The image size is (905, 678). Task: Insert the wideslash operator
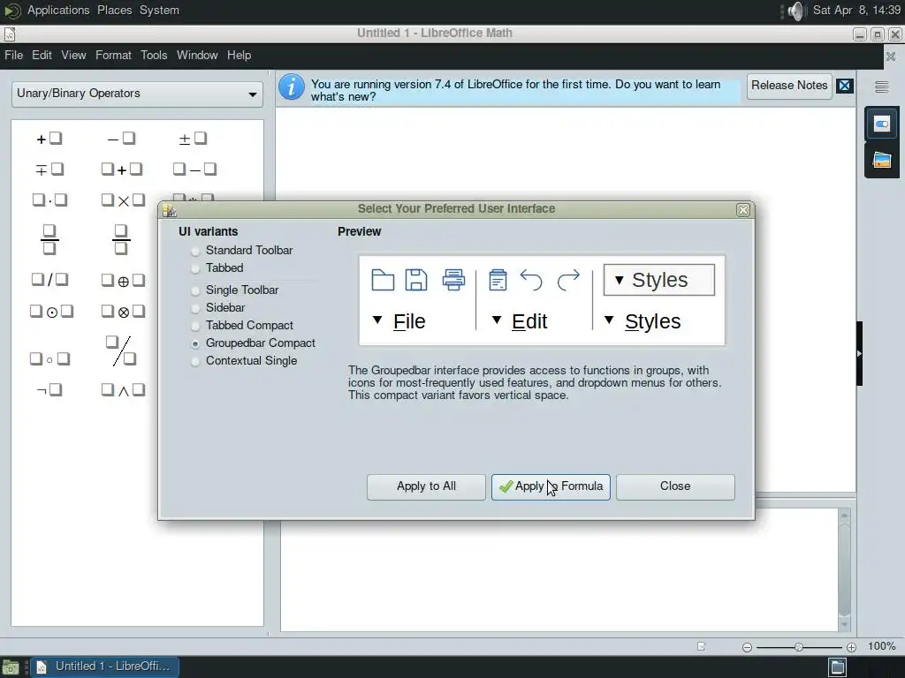coord(121,351)
